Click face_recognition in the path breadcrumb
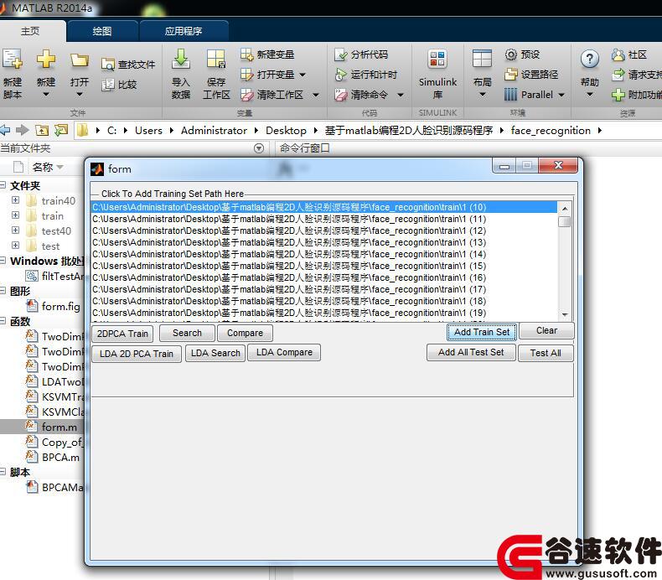 (x=551, y=131)
